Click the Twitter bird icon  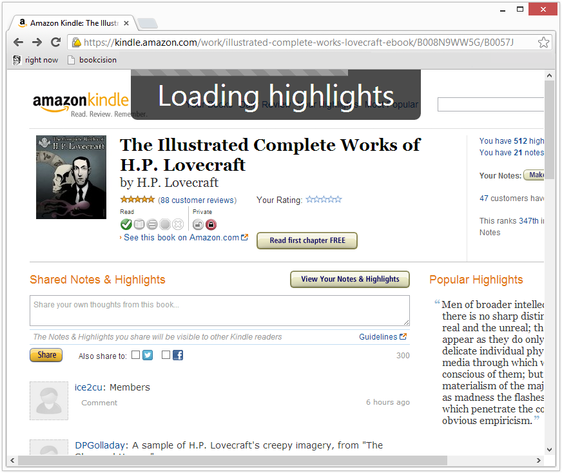(148, 355)
